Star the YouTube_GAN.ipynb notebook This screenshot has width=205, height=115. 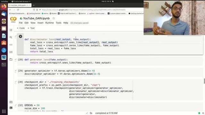pos(53,18)
